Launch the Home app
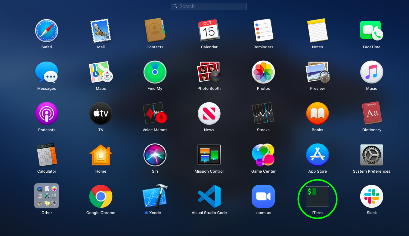This screenshot has width=409, height=236. 101,155
